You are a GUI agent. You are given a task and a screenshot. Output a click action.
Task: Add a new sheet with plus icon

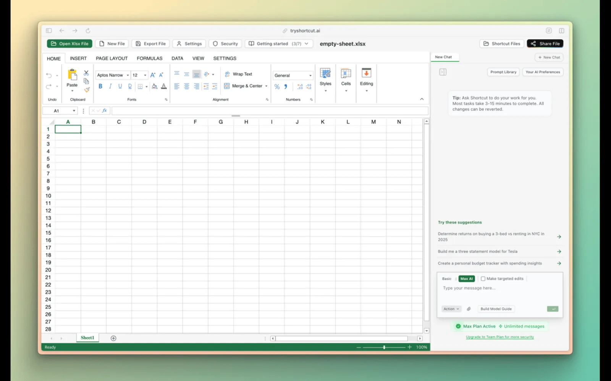[x=113, y=338]
